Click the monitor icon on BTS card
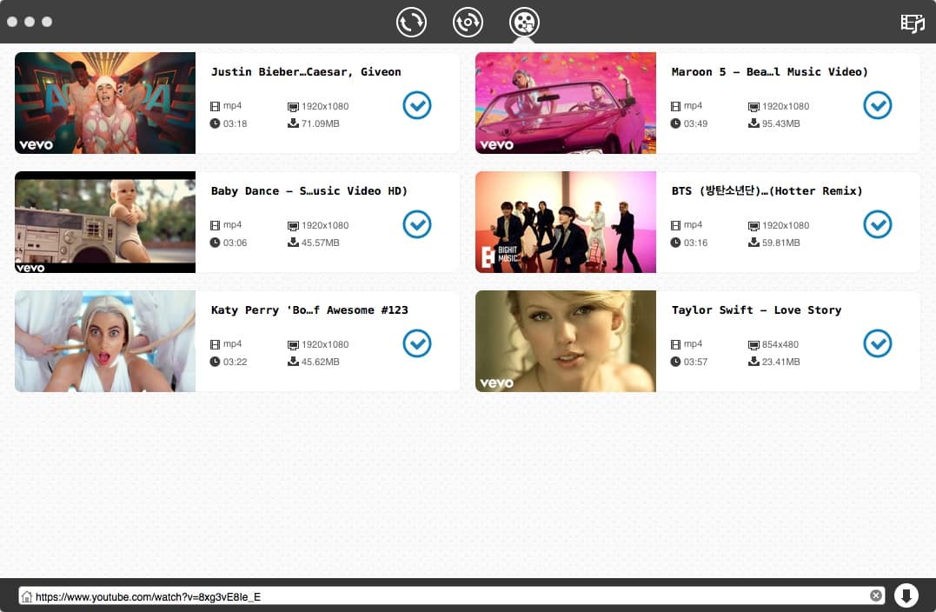 (x=754, y=226)
